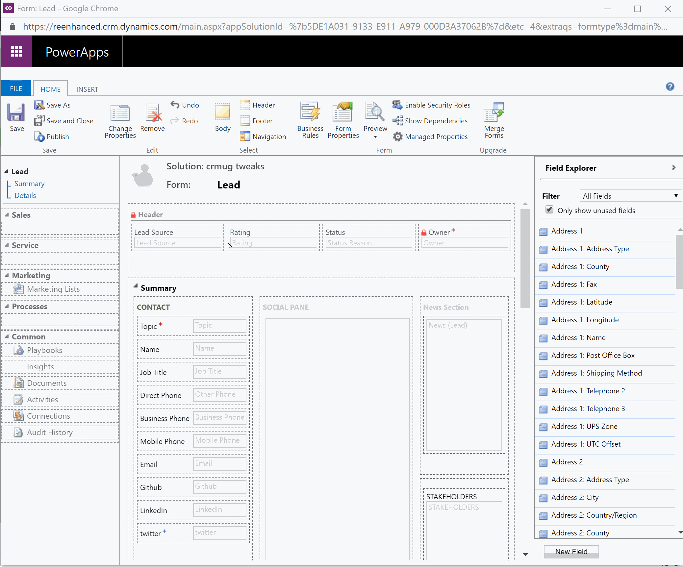Screen dimensions: 683x567
Task: Open the help question mark icon
Action: (x=670, y=86)
